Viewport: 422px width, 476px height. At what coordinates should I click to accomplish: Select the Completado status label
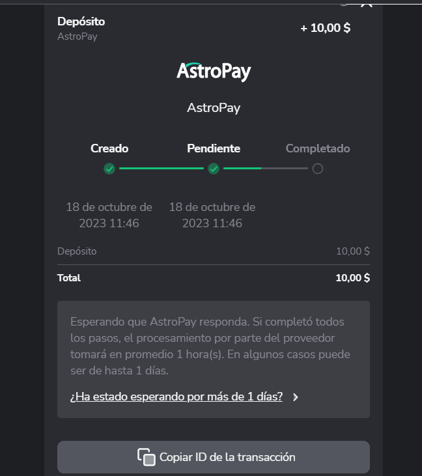pyautogui.click(x=318, y=148)
